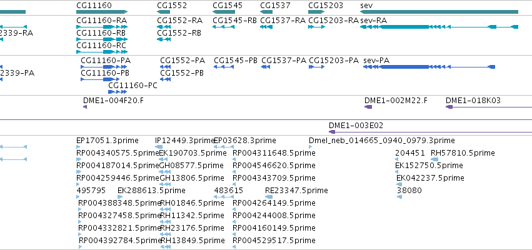Select the CG1537 gene arrow
Image resolution: width=532 pixels, height=250 pixels.
coord(266,12)
